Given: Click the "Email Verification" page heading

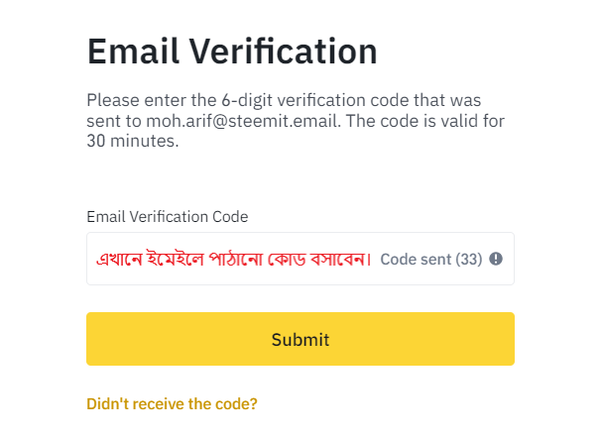Looking at the screenshot, I should pos(232,52).
